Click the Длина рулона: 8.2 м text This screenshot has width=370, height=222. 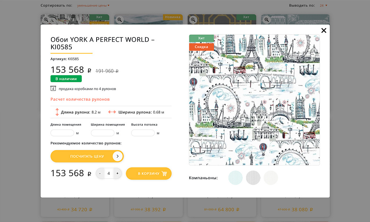[x=81, y=112]
